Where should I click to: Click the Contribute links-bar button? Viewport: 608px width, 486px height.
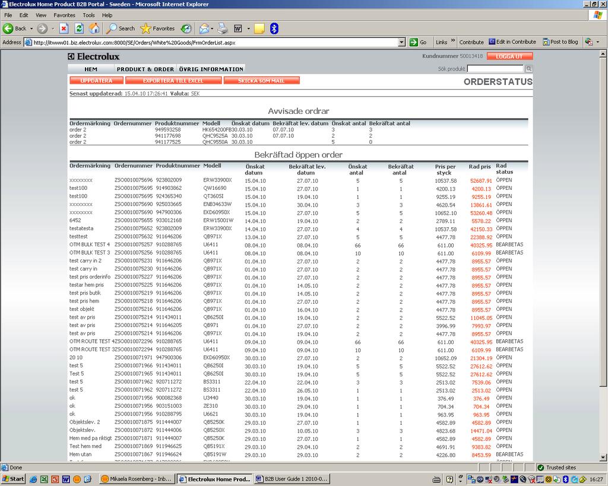coord(471,42)
